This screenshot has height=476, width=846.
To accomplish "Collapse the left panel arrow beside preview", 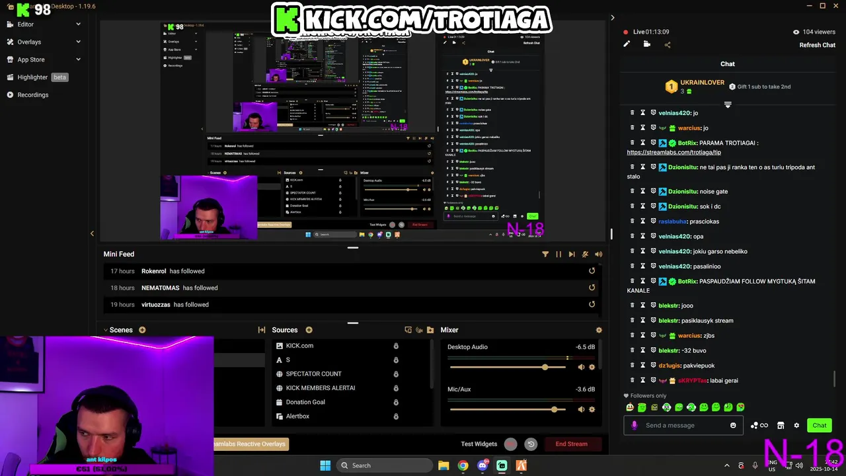I will (92, 233).
